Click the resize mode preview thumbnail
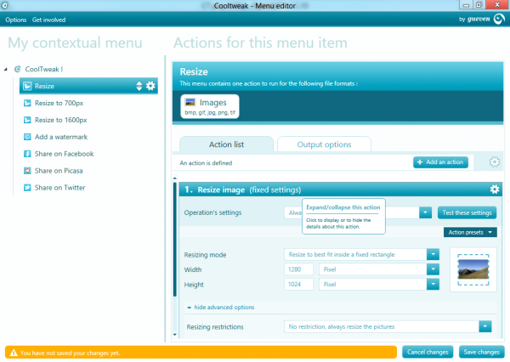The width and height of the screenshot is (510, 362). [x=473, y=269]
